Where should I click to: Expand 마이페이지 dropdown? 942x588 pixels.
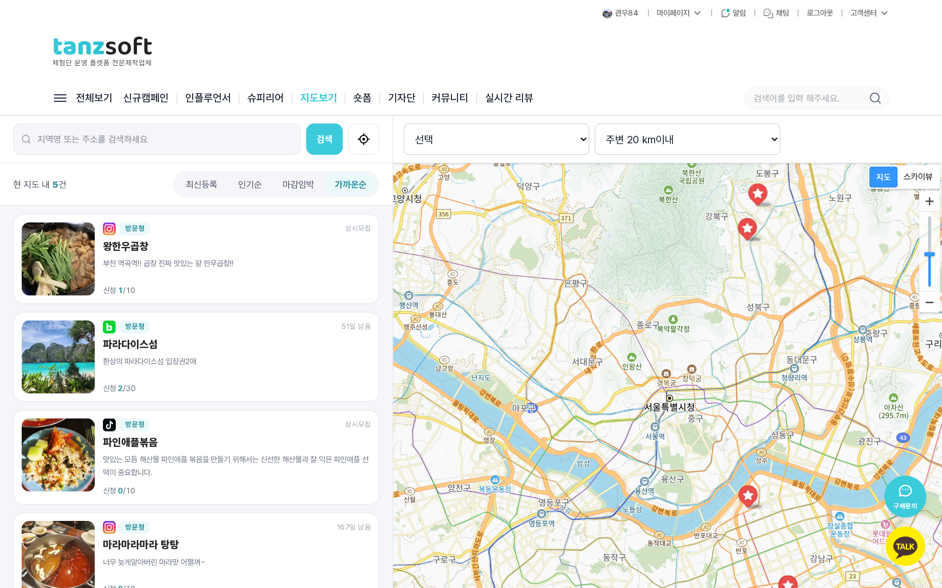point(679,13)
